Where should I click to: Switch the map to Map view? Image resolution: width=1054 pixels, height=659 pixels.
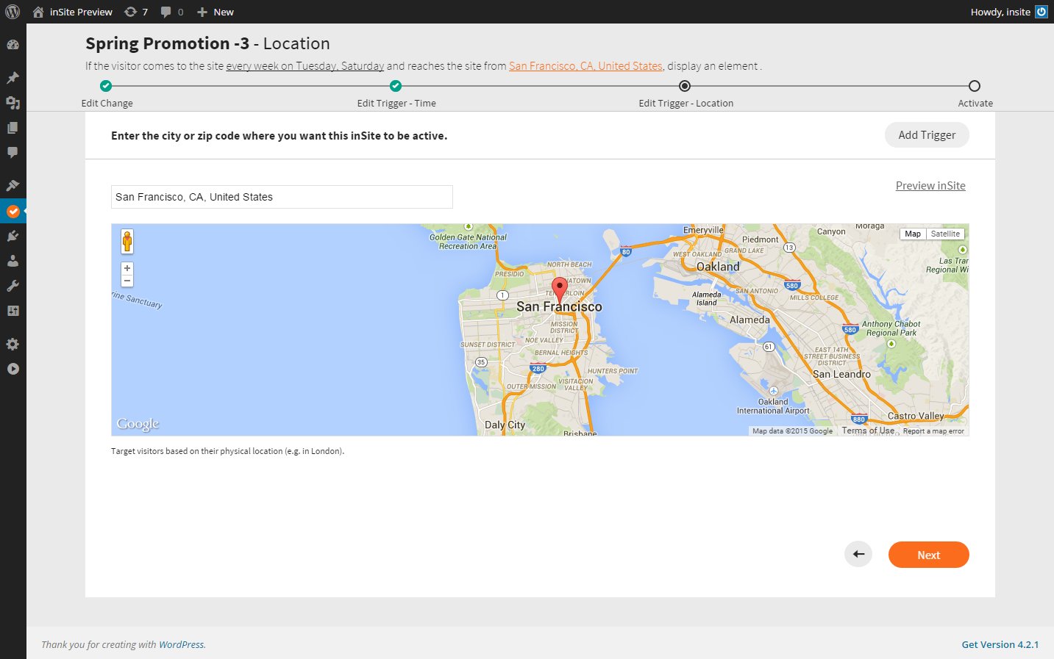point(913,234)
